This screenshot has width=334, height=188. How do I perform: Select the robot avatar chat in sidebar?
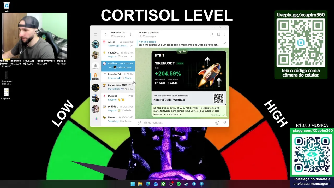click(96, 44)
